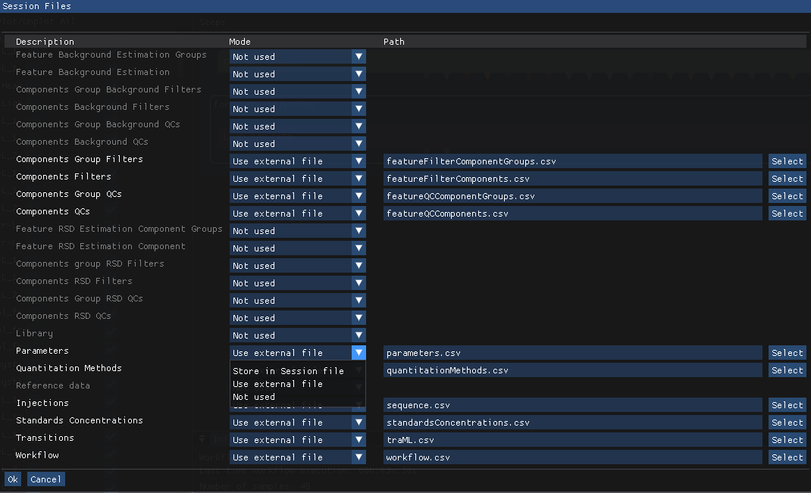Viewport: 811px width, 493px height.
Task: Open Components Background Filters mode dropdown
Action: tap(297, 109)
